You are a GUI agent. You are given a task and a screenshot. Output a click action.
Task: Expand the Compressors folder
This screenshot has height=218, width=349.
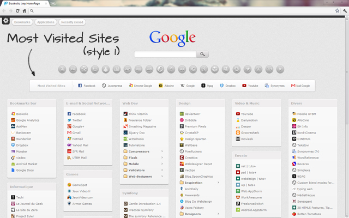(143, 152)
